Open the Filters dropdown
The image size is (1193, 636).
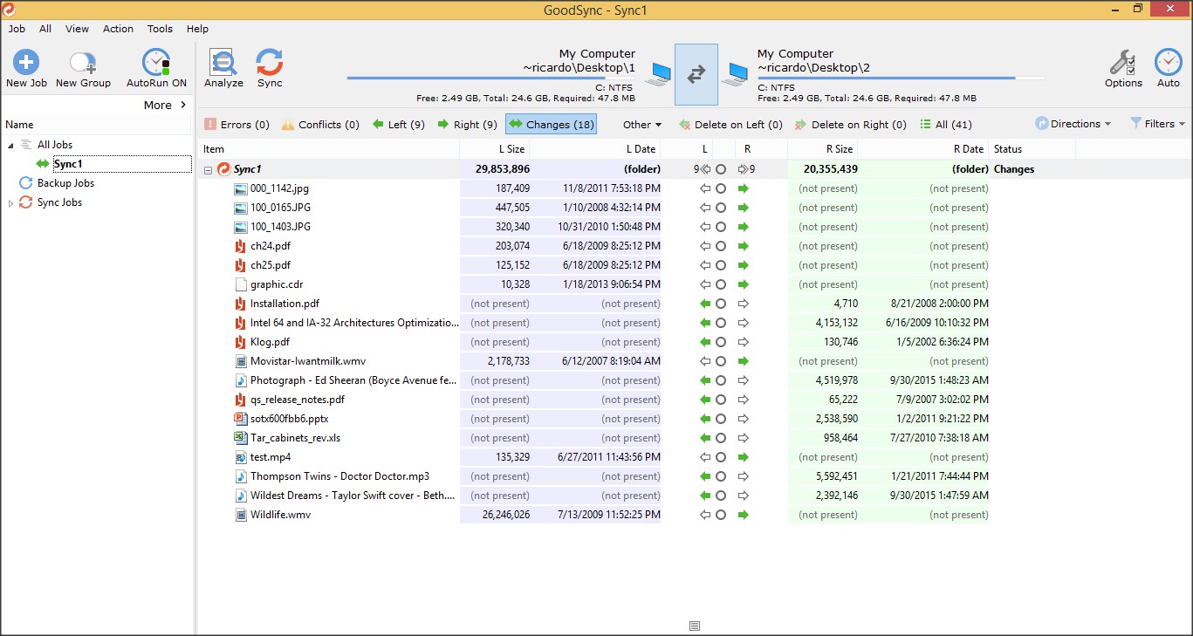[1157, 124]
